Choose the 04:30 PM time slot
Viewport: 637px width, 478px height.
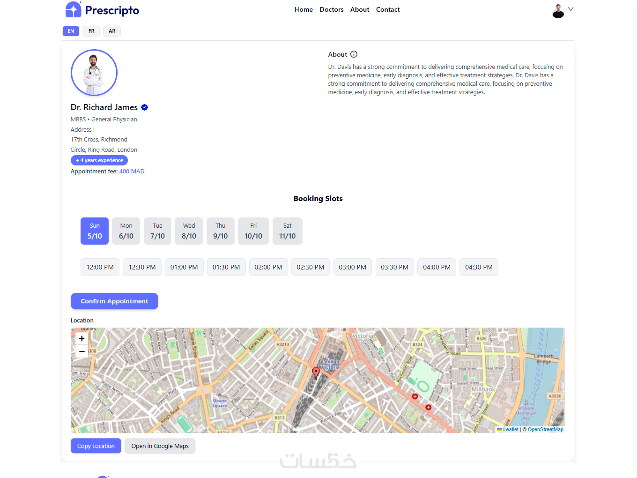[x=479, y=267]
